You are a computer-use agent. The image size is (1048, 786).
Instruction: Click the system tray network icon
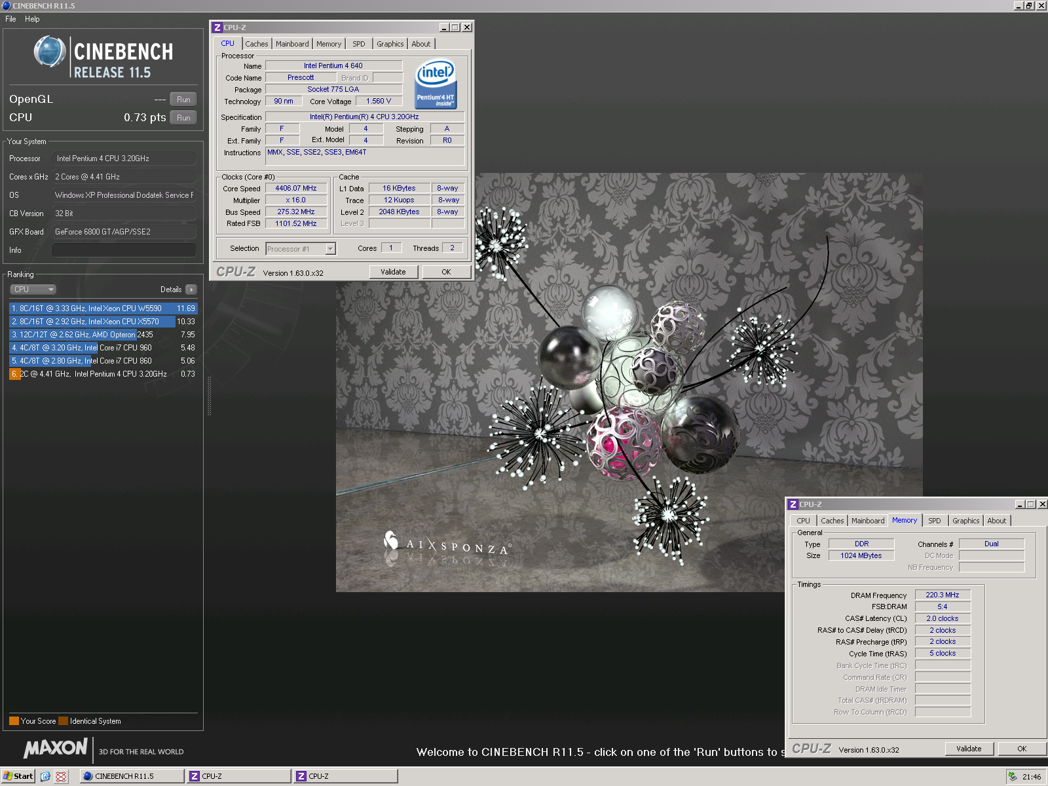tap(1013, 776)
